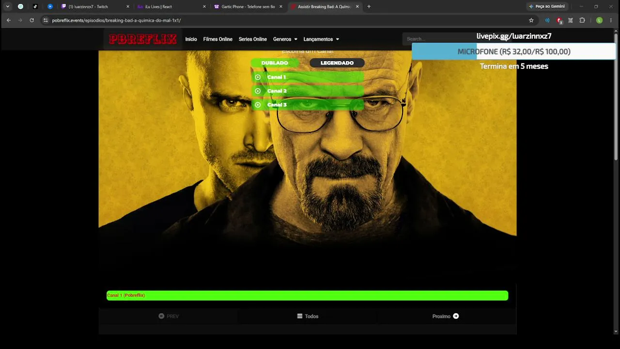Select the LEGENDADO audio option
The height and width of the screenshot is (349, 620).
337,63
